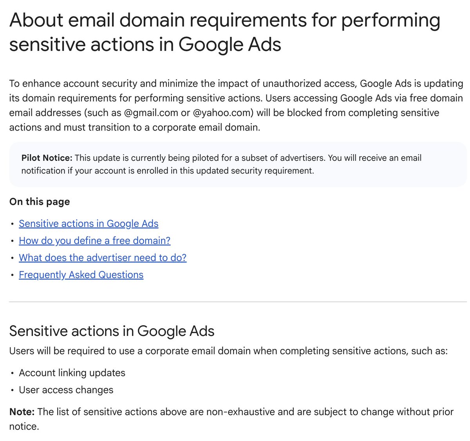This screenshot has width=470, height=441.
Task: Click the main page title about email domain requirements
Action: pos(224,32)
